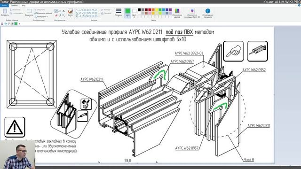Image resolution: width=301 pixels, height=169 pixels.
Task: Click Изменить размер (Resize) button
Action: point(43,13)
